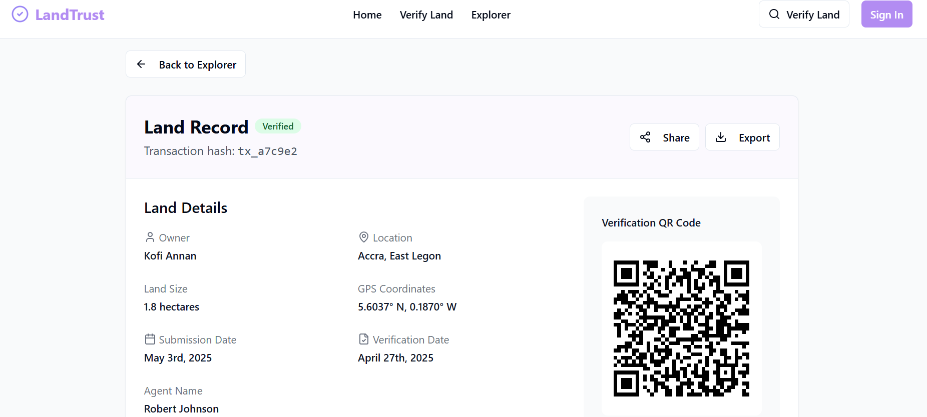Image resolution: width=927 pixels, height=417 pixels.
Task: Export the land record
Action: coord(742,137)
